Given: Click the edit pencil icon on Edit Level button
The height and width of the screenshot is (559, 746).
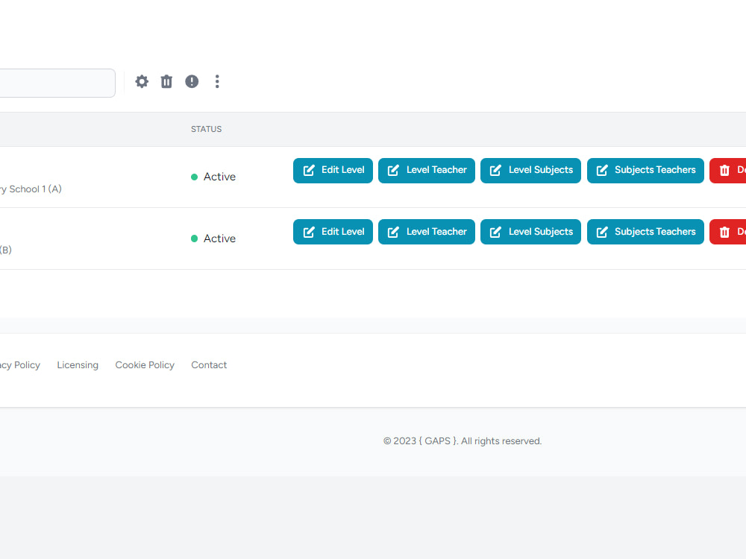Looking at the screenshot, I should [308, 170].
